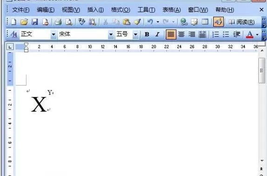Open Print Preview
Viewport: 267px width, 176px height.
(x=69, y=22)
